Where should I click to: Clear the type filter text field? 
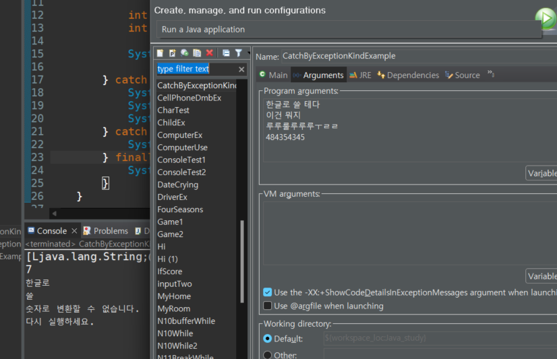(x=241, y=69)
